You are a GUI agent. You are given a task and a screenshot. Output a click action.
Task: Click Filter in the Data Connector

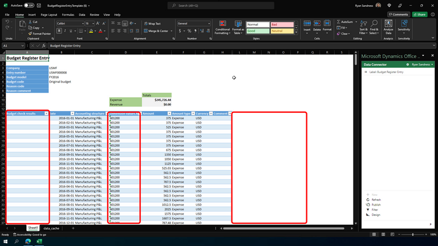(372, 210)
